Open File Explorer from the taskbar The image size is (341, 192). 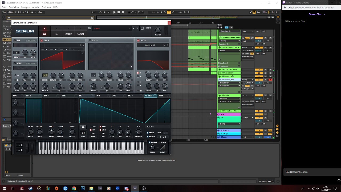click(91, 189)
